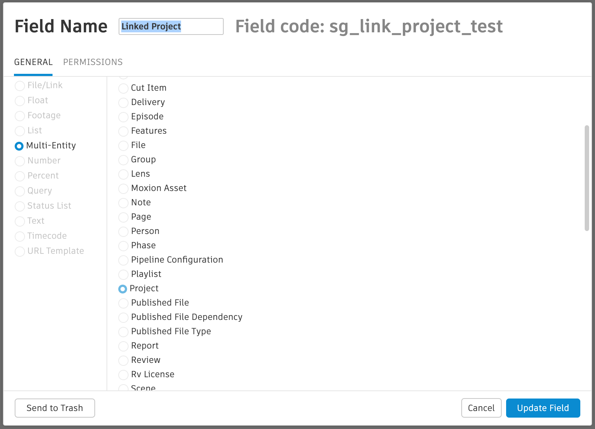The image size is (595, 429).
Task: Open the General tab
Action: click(x=33, y=62)
